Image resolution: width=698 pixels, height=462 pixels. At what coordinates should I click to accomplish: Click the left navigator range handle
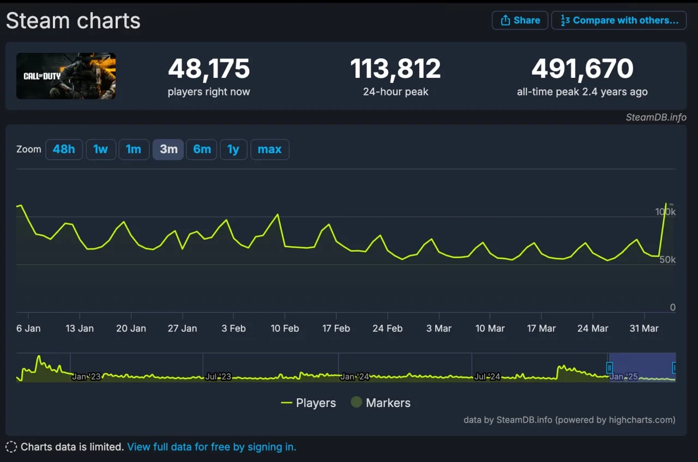point(610,368)
